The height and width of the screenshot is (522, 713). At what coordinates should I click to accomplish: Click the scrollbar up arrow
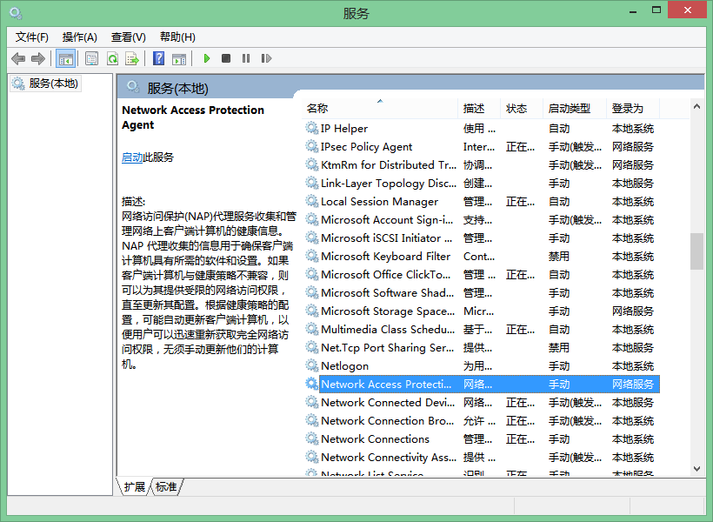coord(696,106)
